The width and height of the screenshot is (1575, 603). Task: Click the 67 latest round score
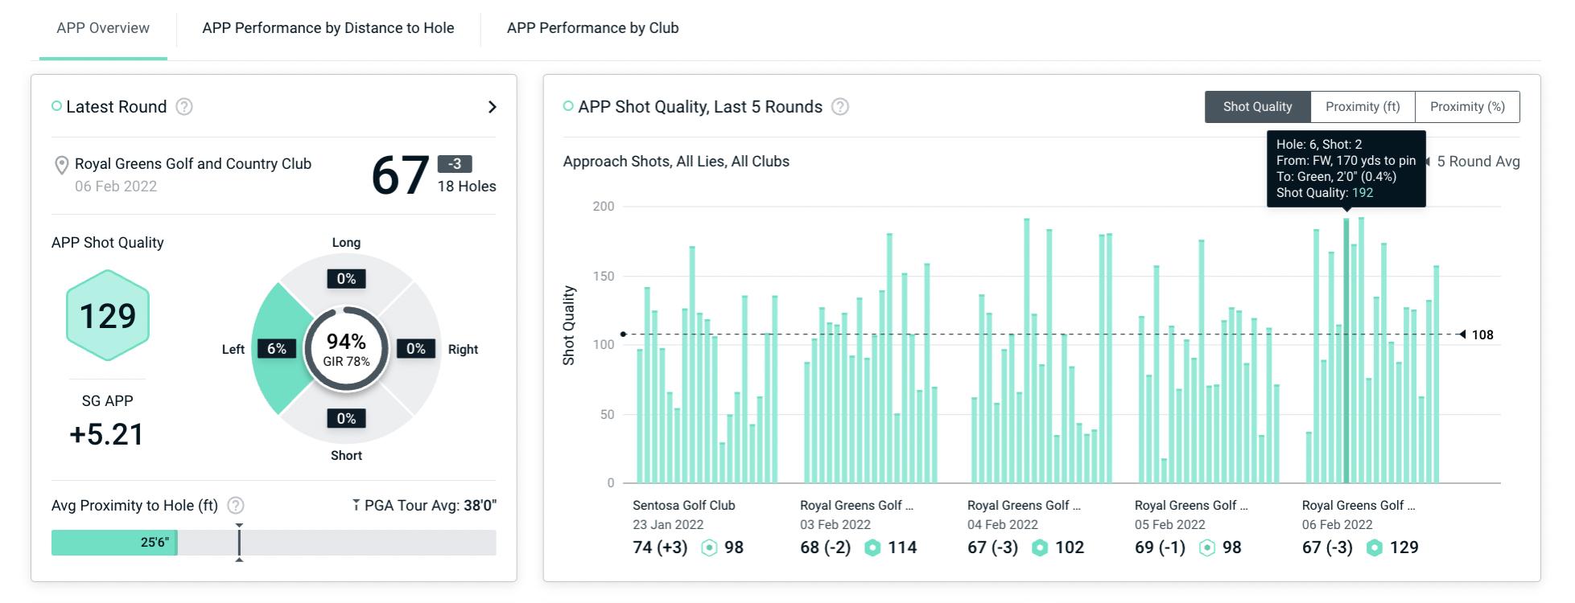click(399, 175)
